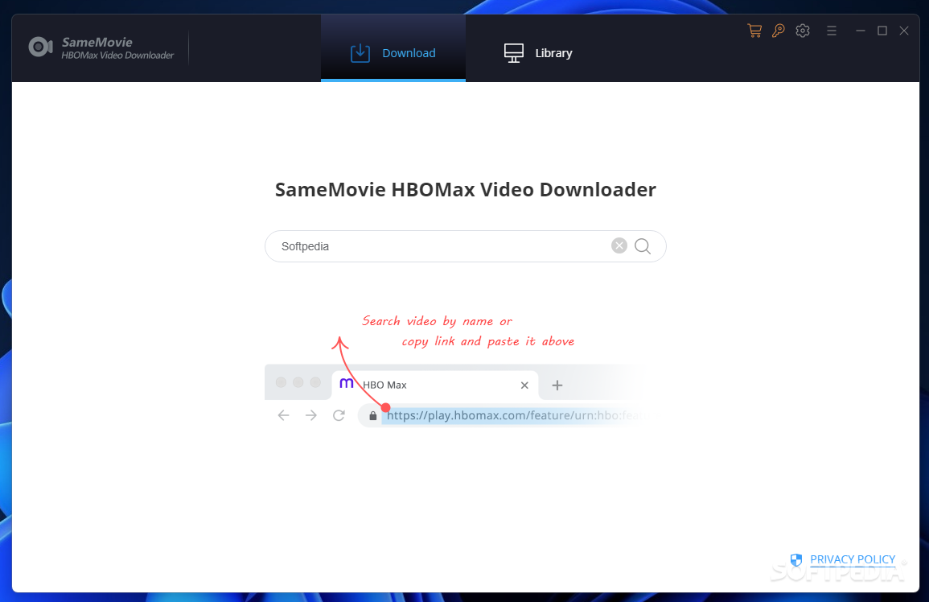Open the shopping cart purchase icon
Viewport: 929px width, 602px height.
(754, 31)
